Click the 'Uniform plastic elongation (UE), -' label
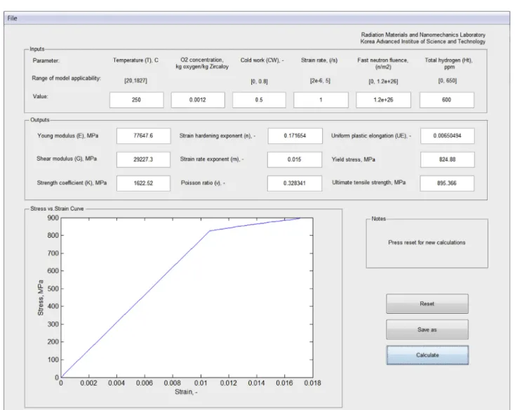 pos(371,135)
